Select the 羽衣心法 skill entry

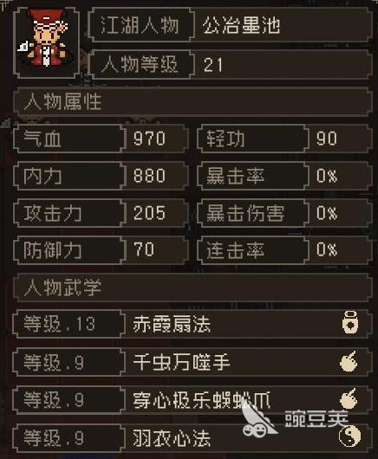coord(192,438)
